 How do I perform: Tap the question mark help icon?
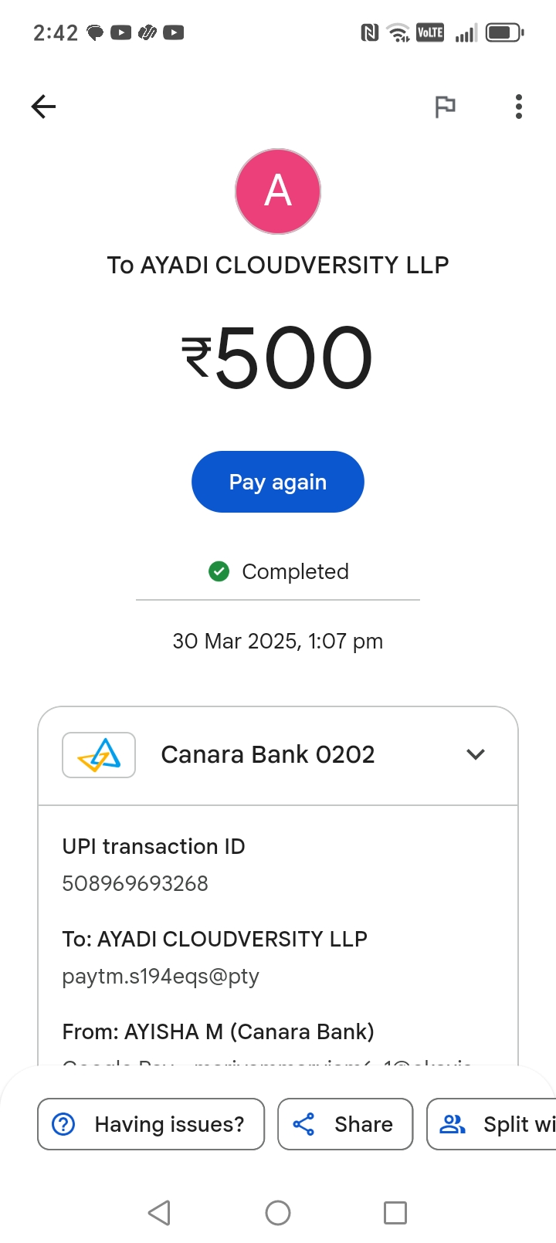tap(63, 1124)
